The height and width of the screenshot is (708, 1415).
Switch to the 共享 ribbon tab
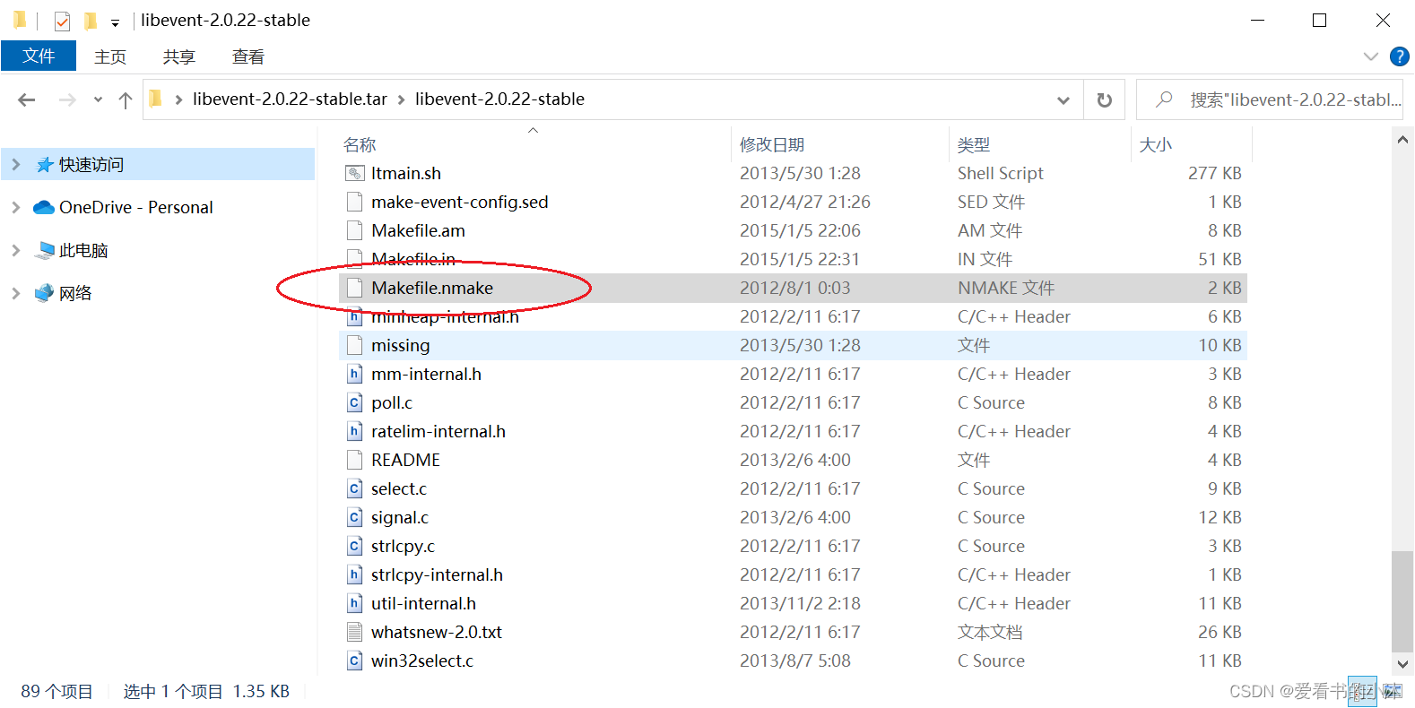pyautogui.click(x=179, y=56)
